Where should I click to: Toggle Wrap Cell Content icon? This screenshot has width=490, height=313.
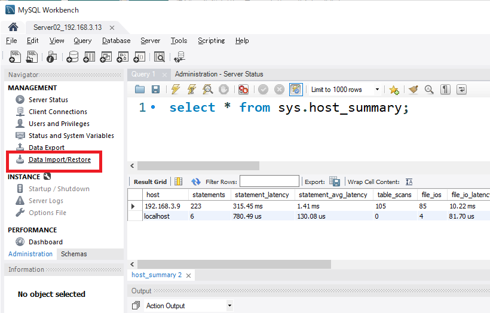point(409,182)
